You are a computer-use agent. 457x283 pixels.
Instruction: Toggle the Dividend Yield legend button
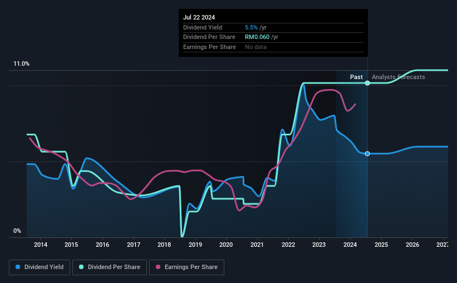point(40,267)
